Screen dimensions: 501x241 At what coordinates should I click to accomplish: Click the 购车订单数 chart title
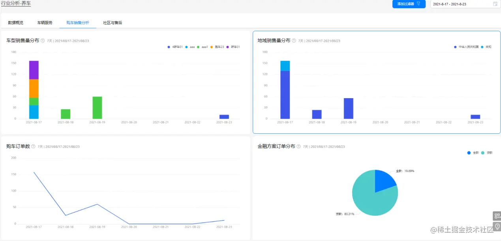[18, 146]
